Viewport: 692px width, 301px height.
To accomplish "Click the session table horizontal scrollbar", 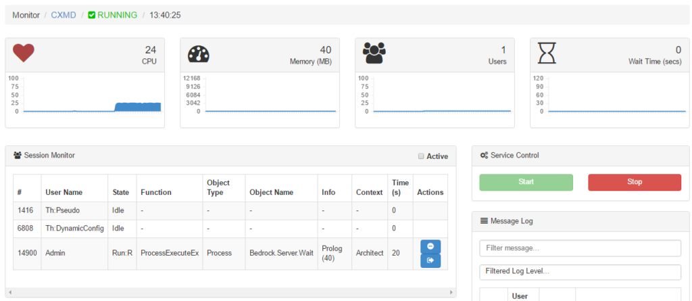I will pos(230,292).
